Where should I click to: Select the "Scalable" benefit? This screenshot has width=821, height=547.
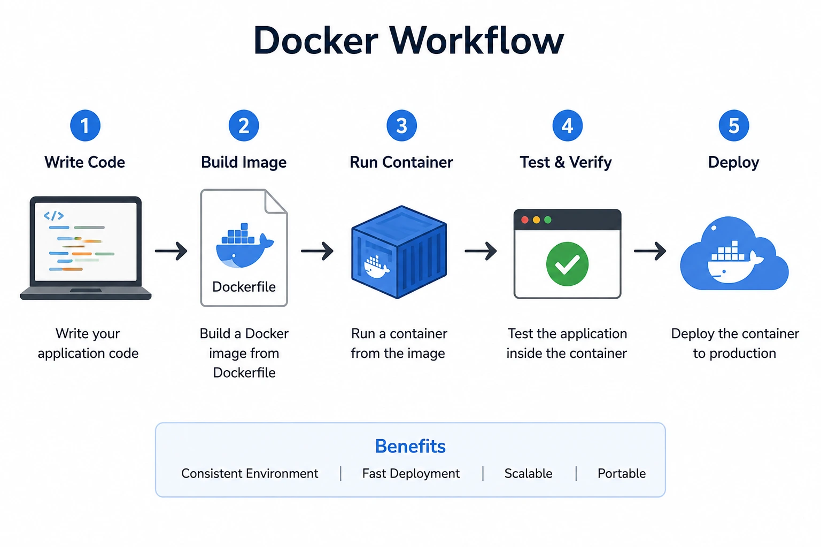529,473
